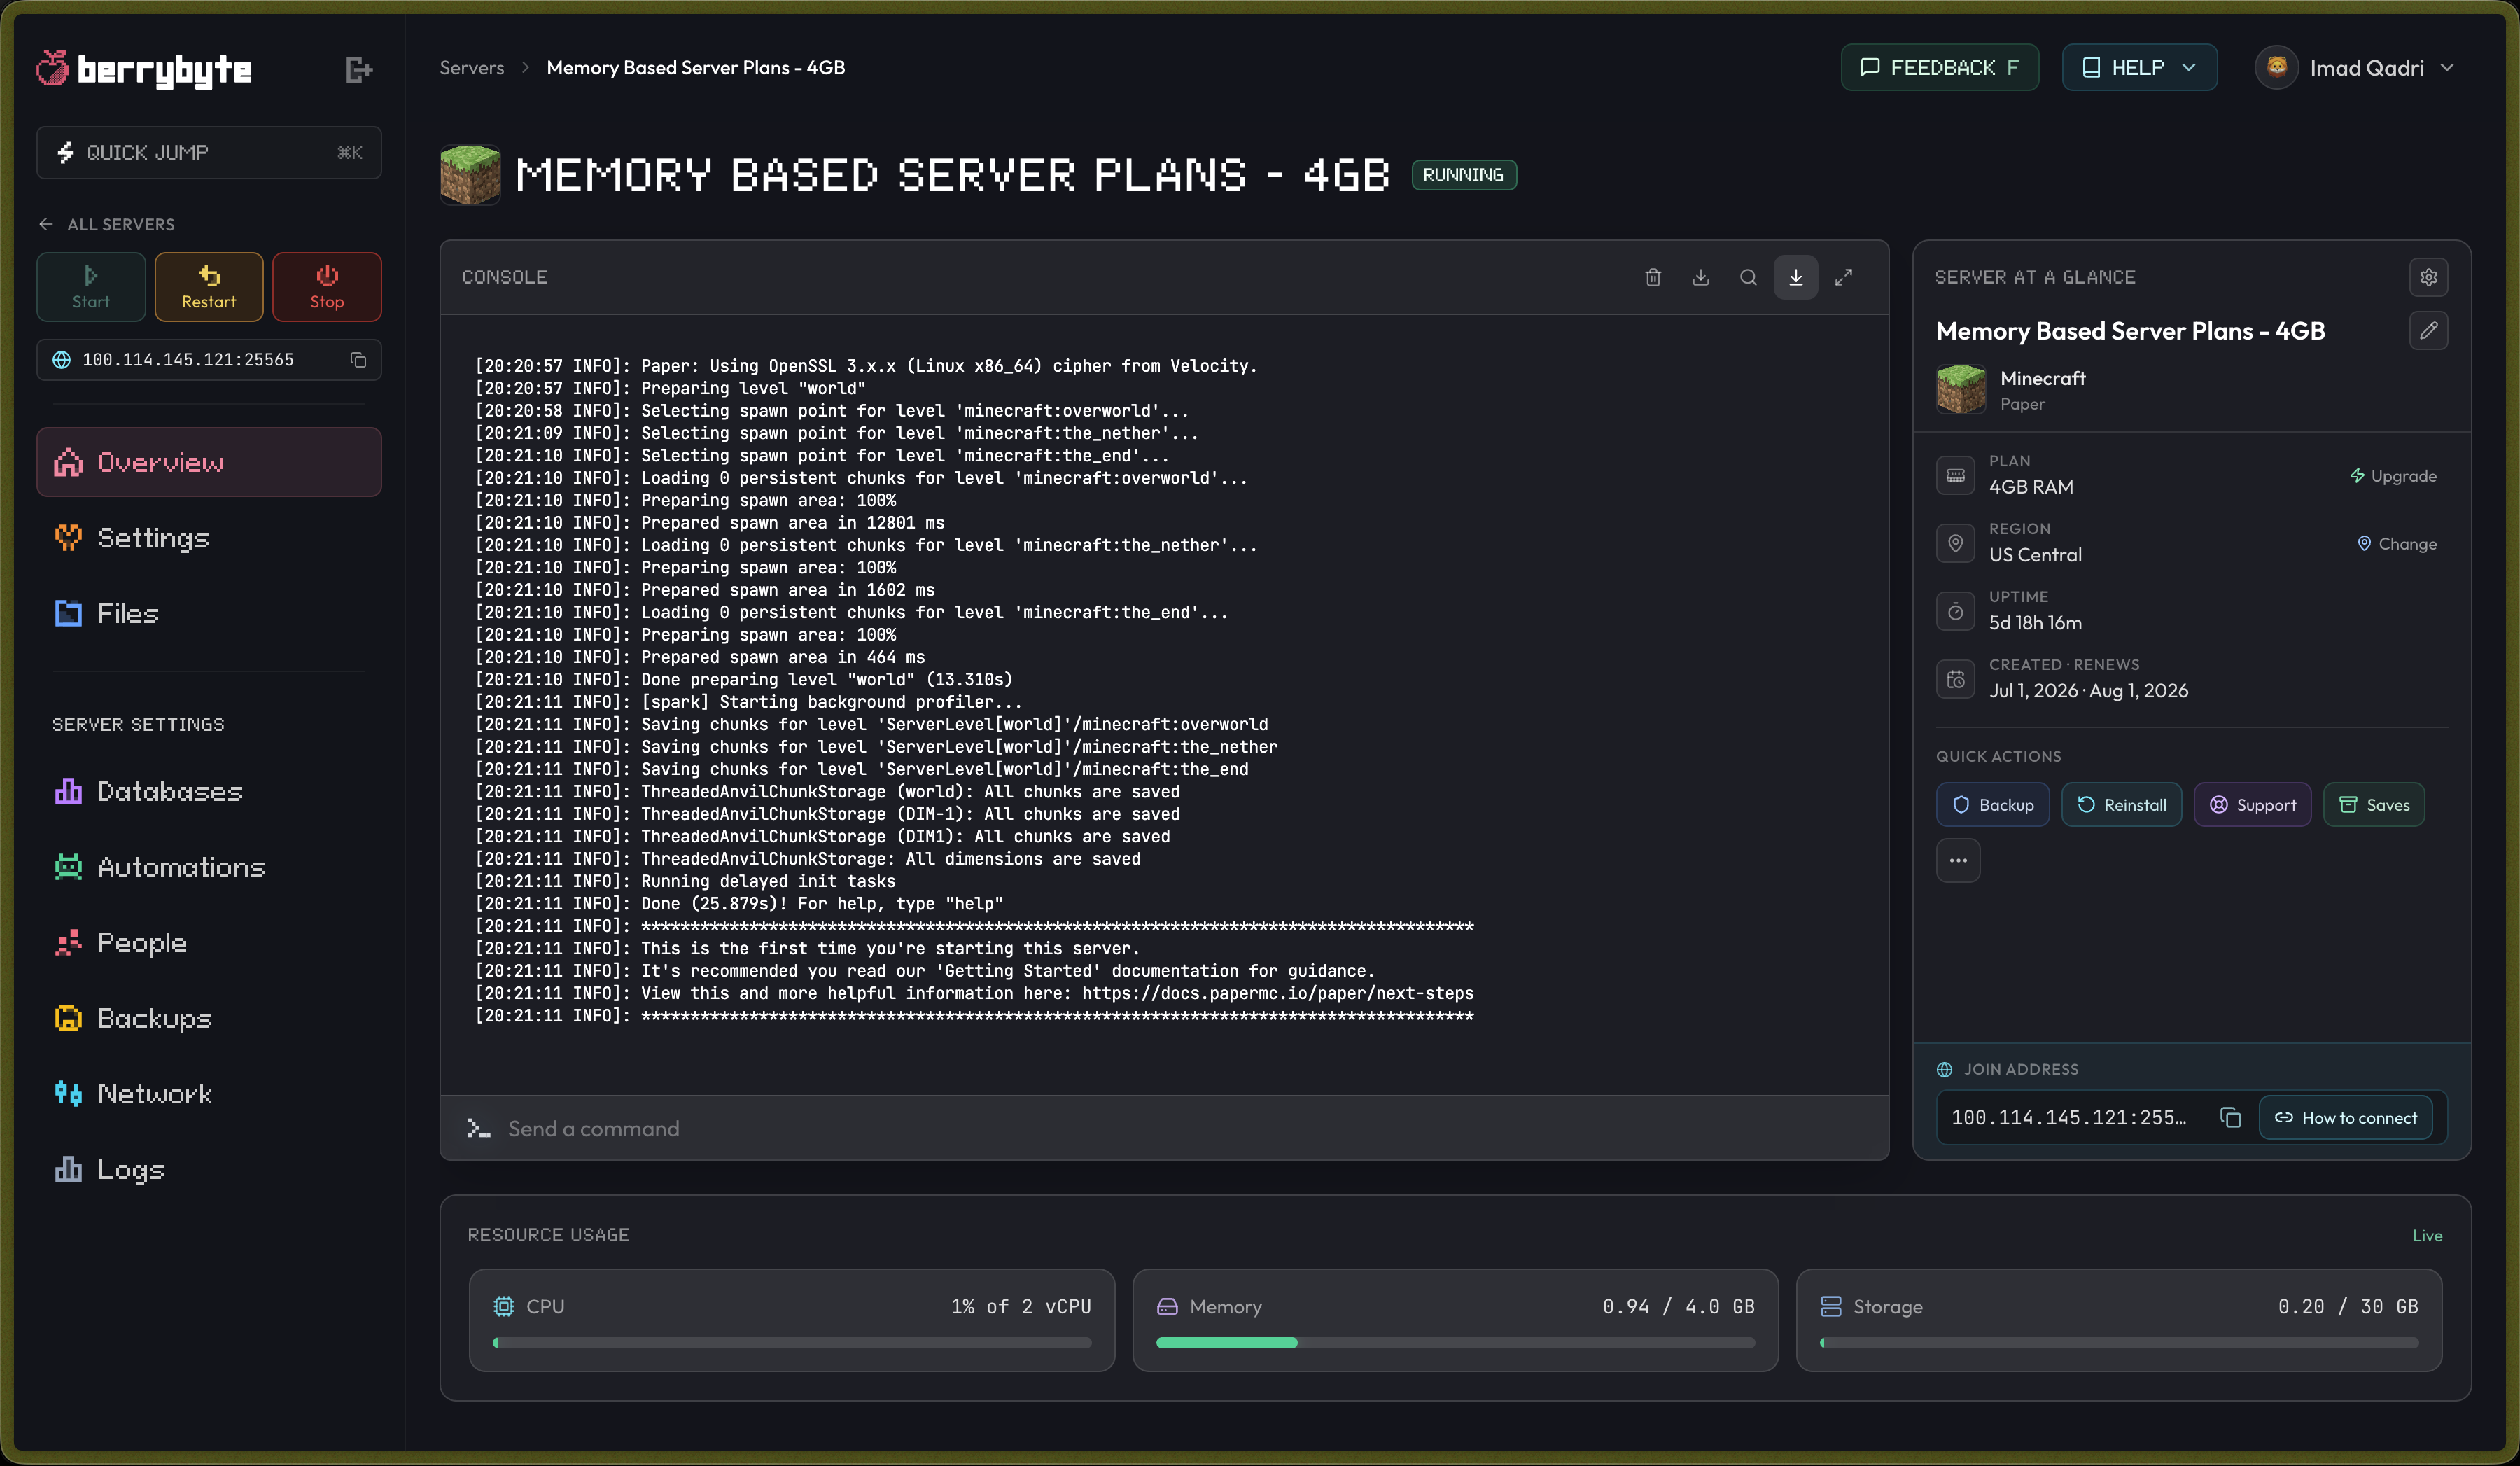Open the Feedback button
This screenshot has height=1466, width=2520.
1939,67
